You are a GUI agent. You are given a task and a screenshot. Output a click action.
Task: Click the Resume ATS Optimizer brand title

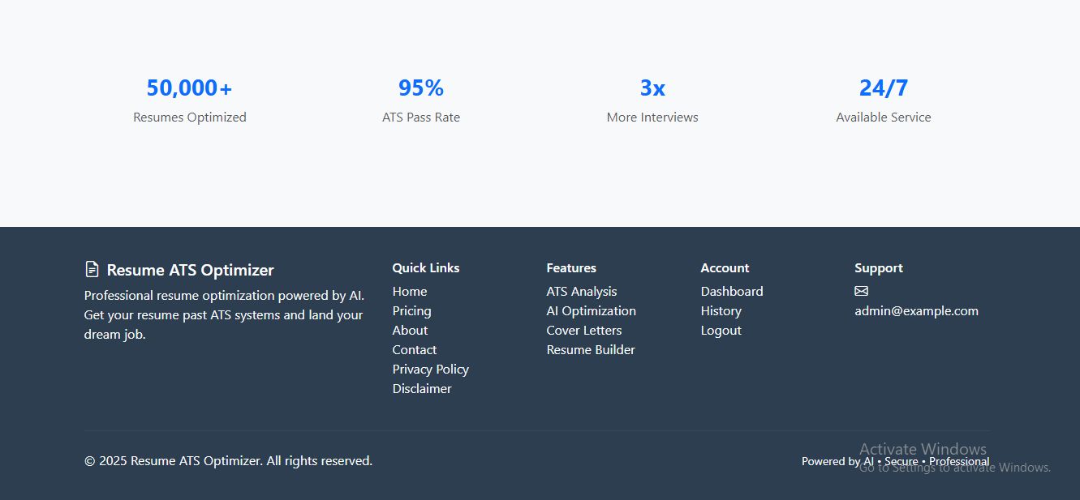pos(190,270)
